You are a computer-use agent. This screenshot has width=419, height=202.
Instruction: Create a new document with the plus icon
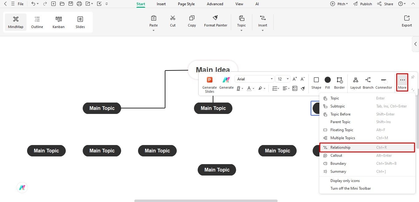tap(53, 4)
